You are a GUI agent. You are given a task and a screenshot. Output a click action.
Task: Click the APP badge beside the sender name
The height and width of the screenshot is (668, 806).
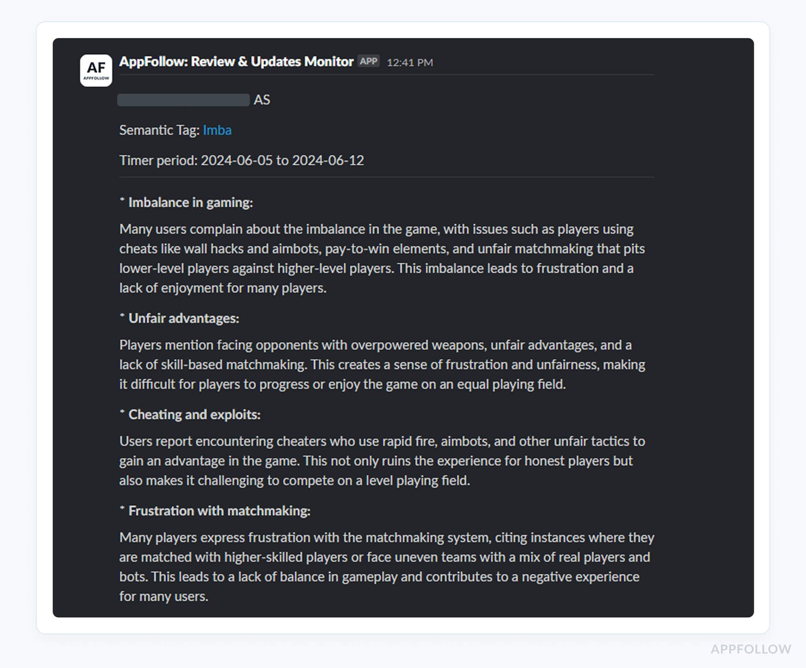(x=368, y=61)
